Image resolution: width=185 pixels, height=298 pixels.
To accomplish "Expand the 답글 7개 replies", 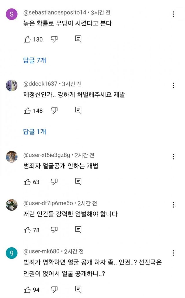I will point(34,60).
